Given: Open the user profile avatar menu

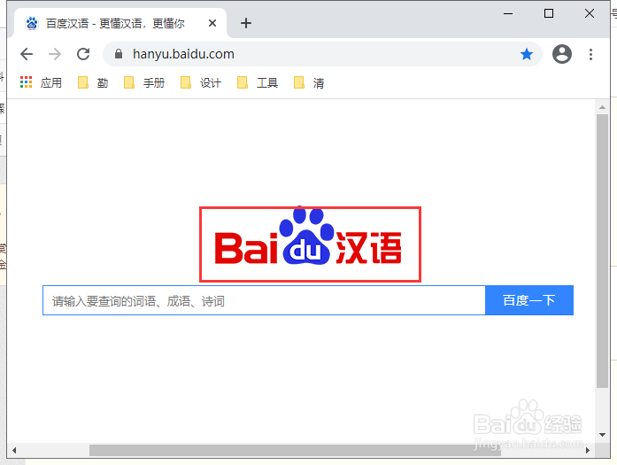Looking at the screenshot, I should point(562,54).
